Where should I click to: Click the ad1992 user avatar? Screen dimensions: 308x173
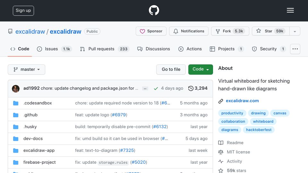pyautogui.click(x=16, y=89)
